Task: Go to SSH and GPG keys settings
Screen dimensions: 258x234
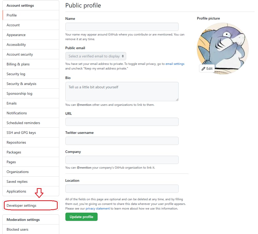Action: click(31, 133)
